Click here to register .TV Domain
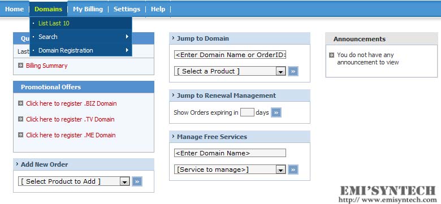 70,119
